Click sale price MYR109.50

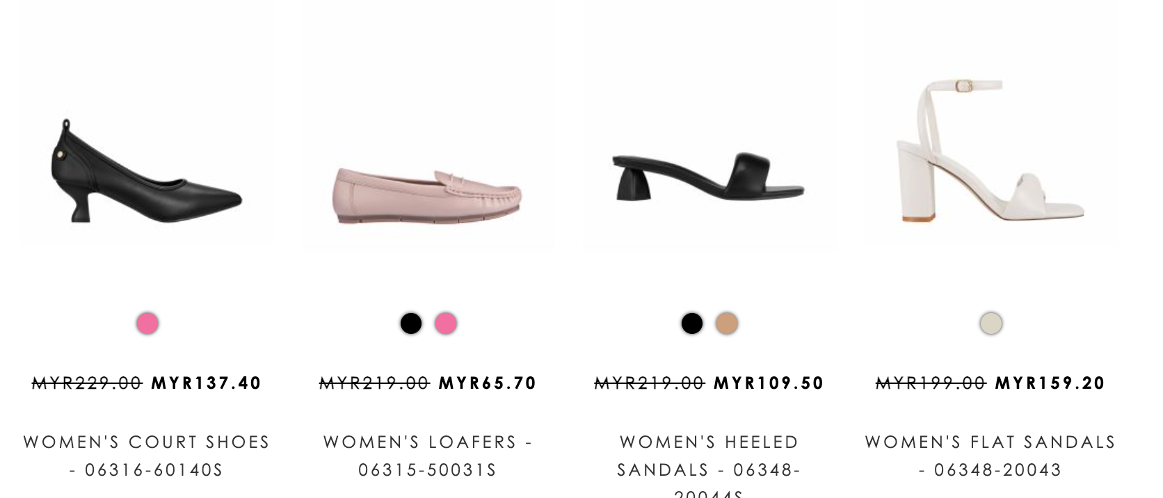point(769,383)
